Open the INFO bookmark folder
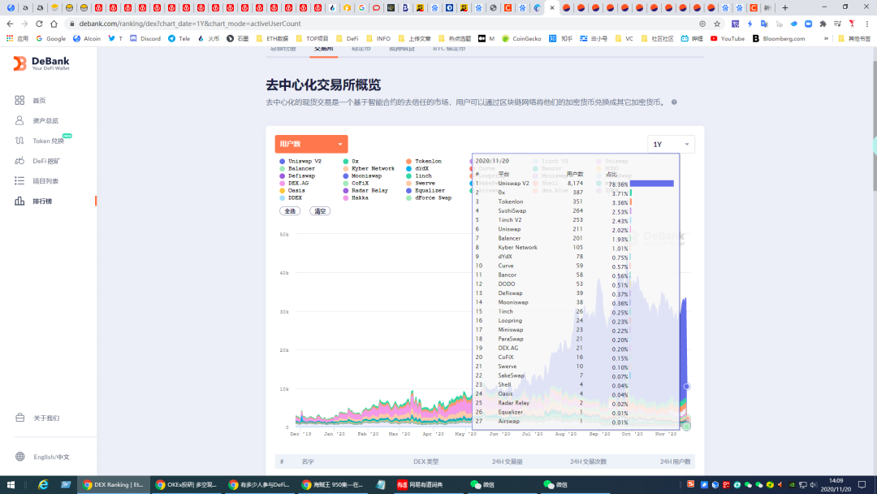The image size is (877, 494). pos(378,39)
